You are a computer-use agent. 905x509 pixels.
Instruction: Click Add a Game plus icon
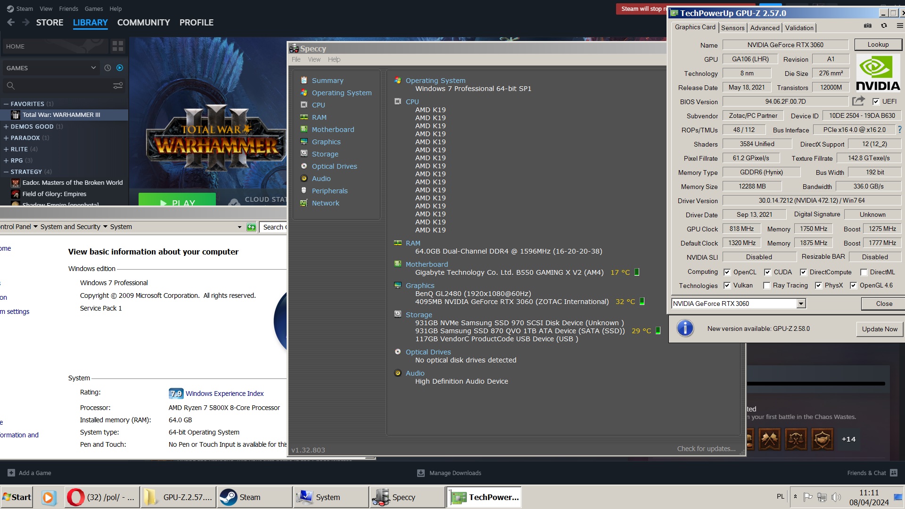(x=11, y=473)
